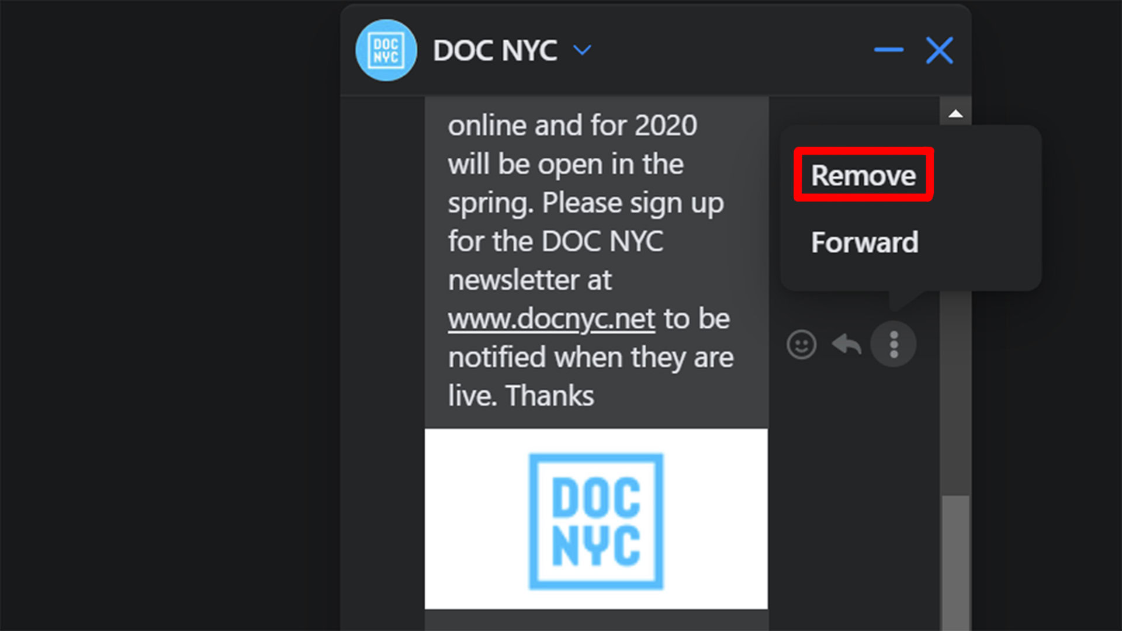1122x631 pixels.
Task: Click the chat scrollbar thumb
Action: 955,562
